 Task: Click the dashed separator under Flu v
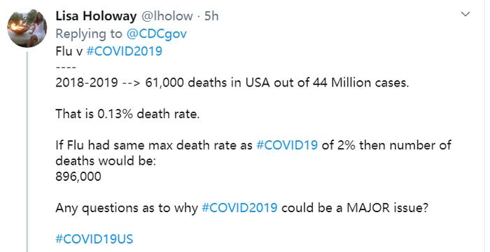click(66, 67)
